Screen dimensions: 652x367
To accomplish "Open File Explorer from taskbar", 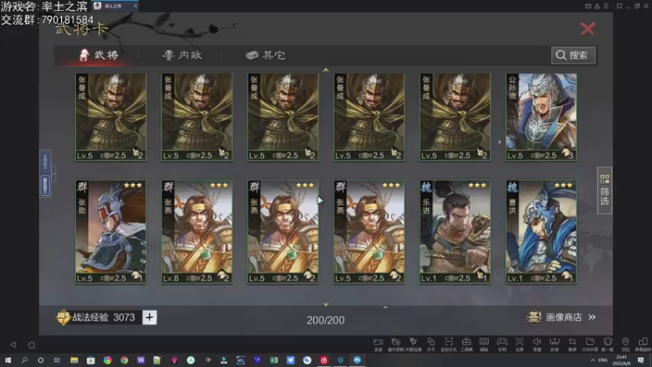I will 74,360.
